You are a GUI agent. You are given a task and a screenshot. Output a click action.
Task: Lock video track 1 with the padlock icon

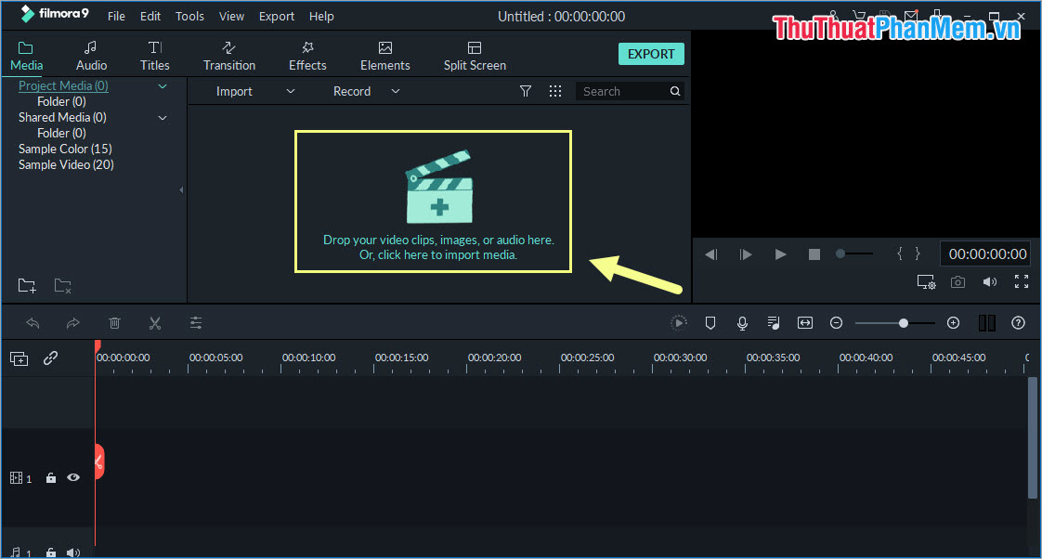click(x=50, y=477)
